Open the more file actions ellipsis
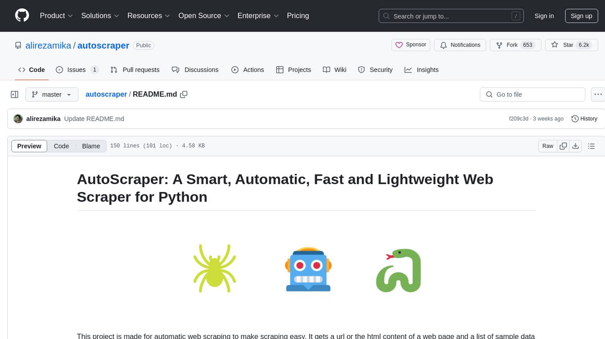Screen dimensions: 605x339 click(x=598, y=95)
